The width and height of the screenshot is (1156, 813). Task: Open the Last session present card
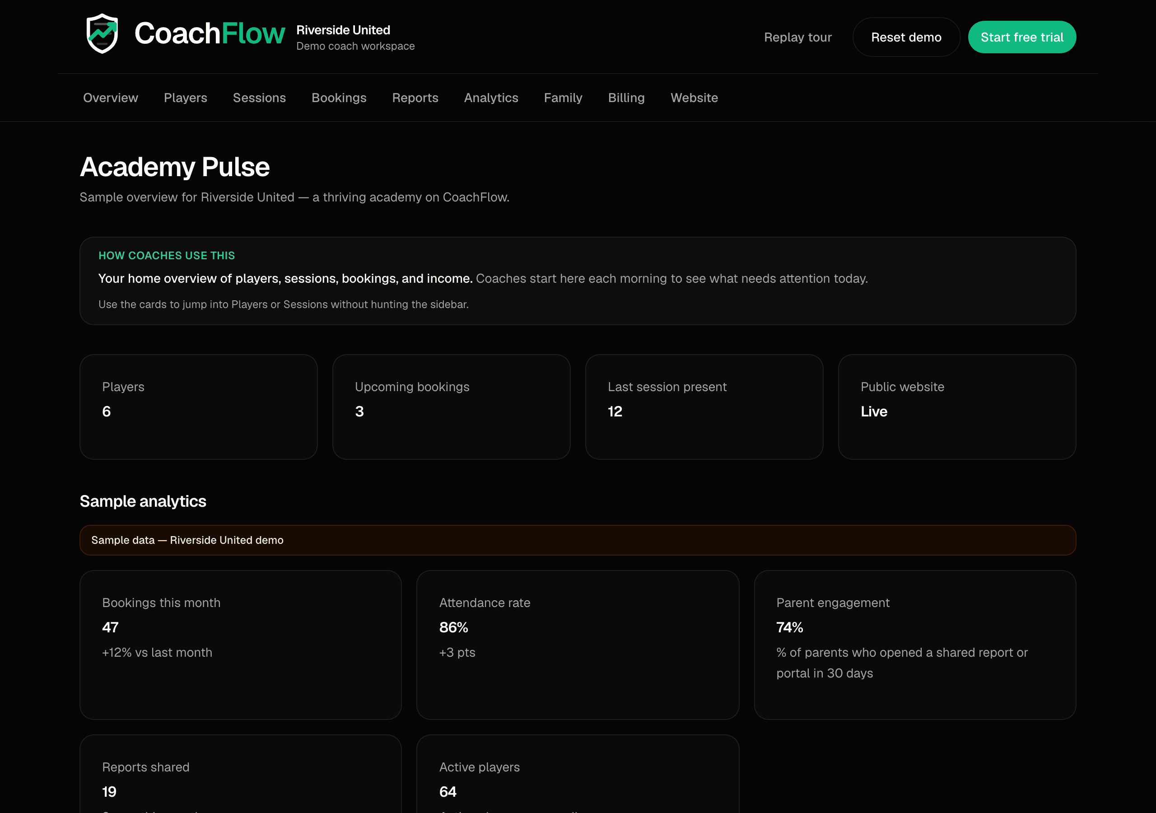pos(704,406)
